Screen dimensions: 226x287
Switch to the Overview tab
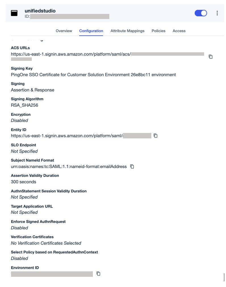pos(64,31)
